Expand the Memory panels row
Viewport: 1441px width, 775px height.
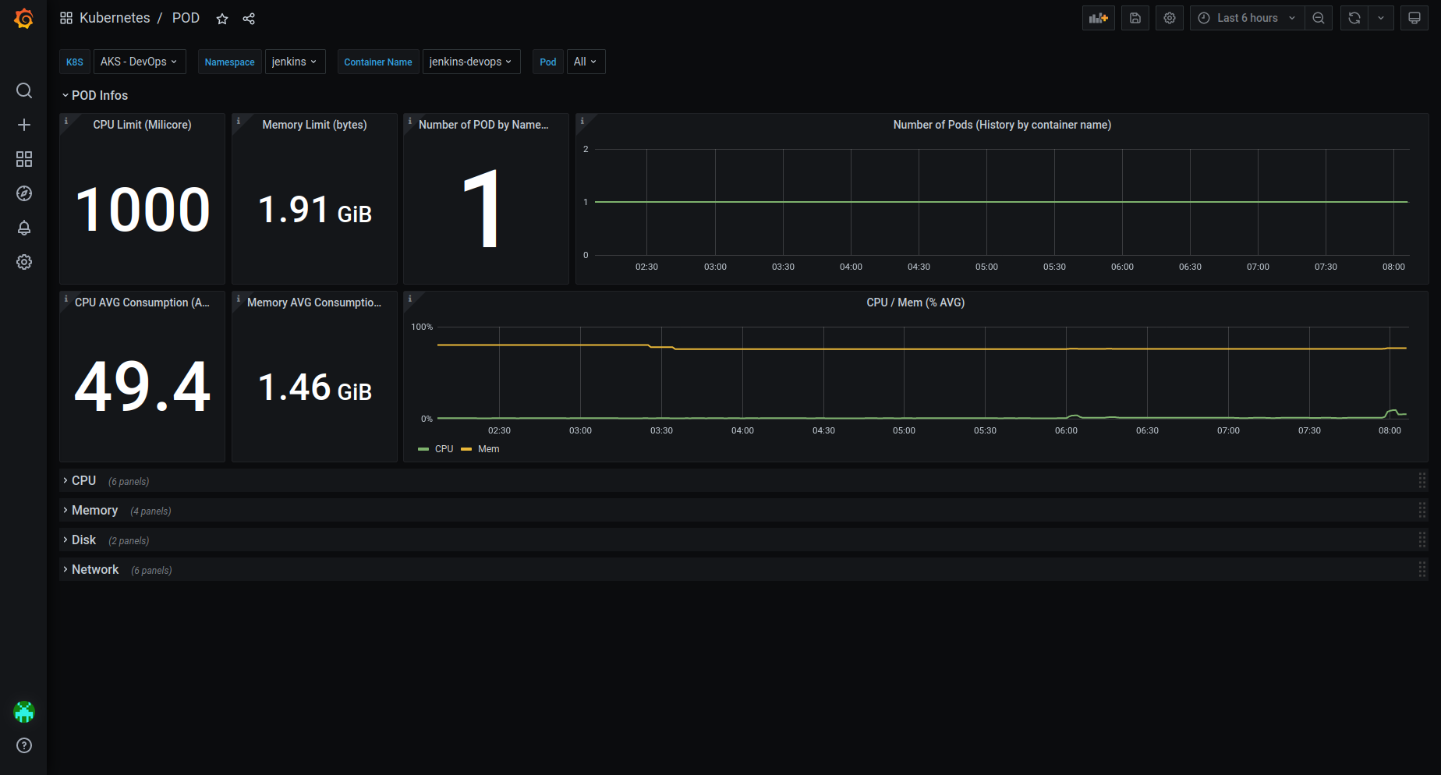pyautogui.click(x=94, y=510)
